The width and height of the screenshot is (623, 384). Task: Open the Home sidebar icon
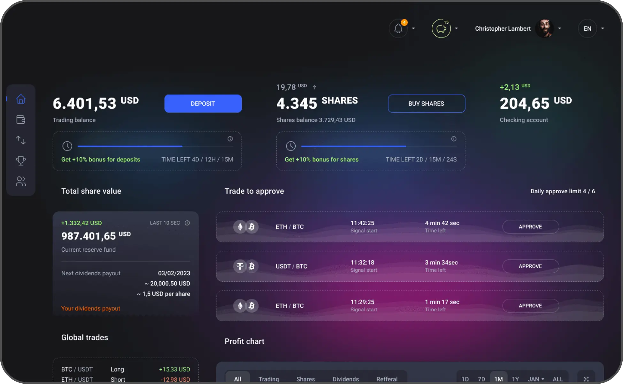click(21, 99)
